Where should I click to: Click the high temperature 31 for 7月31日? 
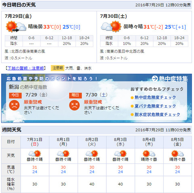click(35, 168)
